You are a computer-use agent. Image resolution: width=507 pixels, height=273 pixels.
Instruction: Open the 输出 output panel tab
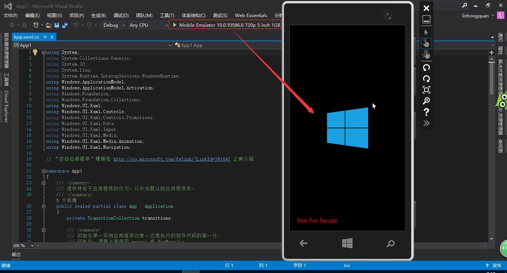(16, 254)
